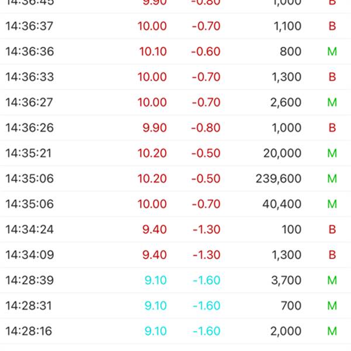The image size is (351, 351).
Task: Click the 14:36:36 timestamp
Action: coord(29,51)
